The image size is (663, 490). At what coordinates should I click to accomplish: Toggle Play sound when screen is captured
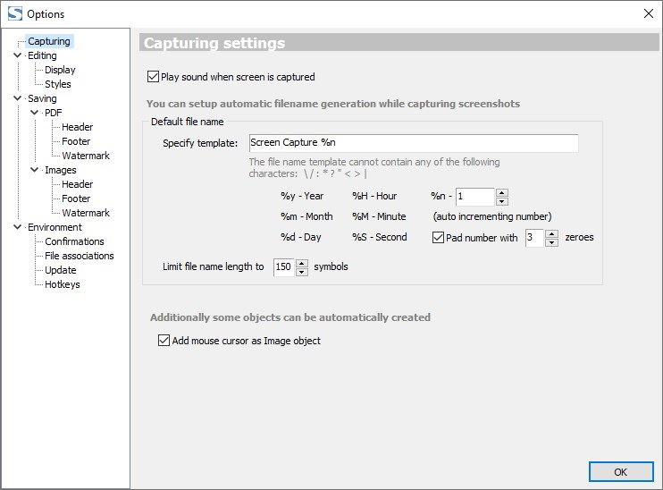153,77
